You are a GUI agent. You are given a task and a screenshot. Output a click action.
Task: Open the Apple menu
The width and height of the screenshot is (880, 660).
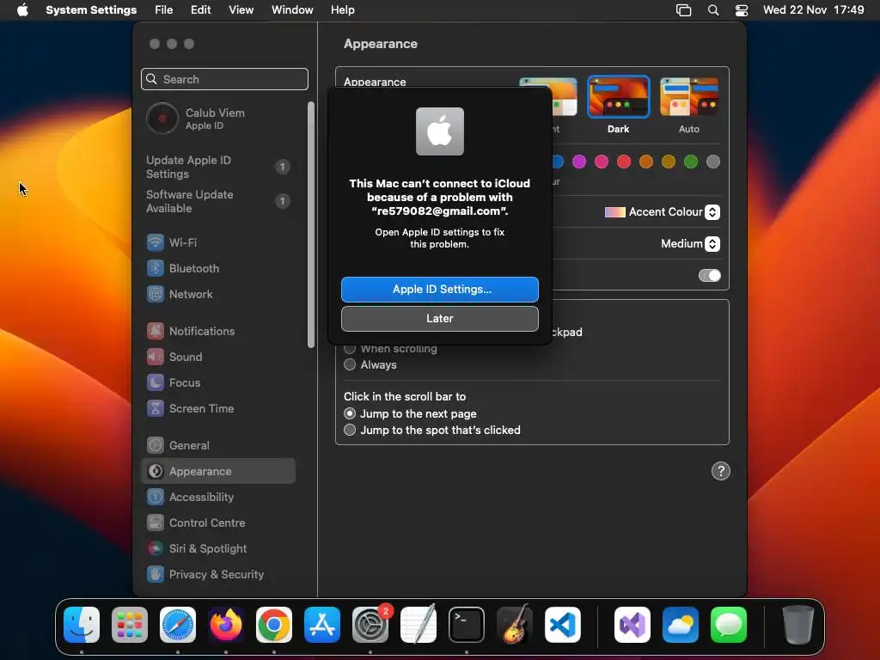pos(22,10)
